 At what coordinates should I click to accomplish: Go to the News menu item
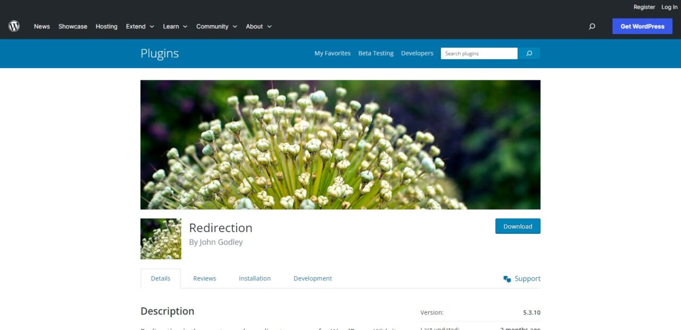click(42, 26)
